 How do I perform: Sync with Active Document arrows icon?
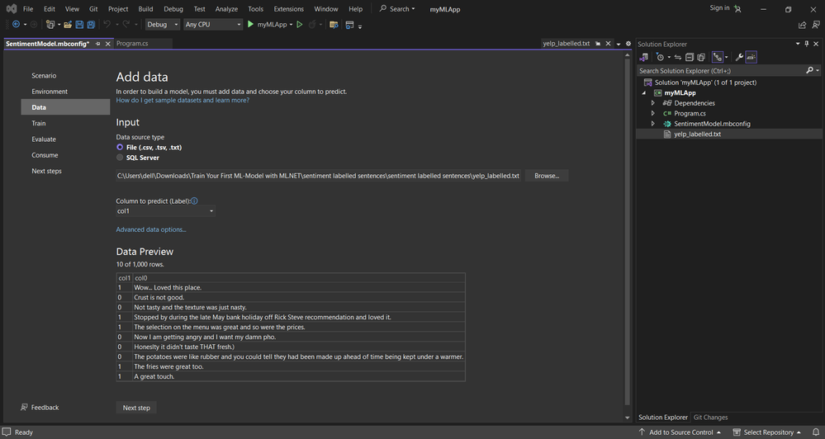click(x=678, y=57)
